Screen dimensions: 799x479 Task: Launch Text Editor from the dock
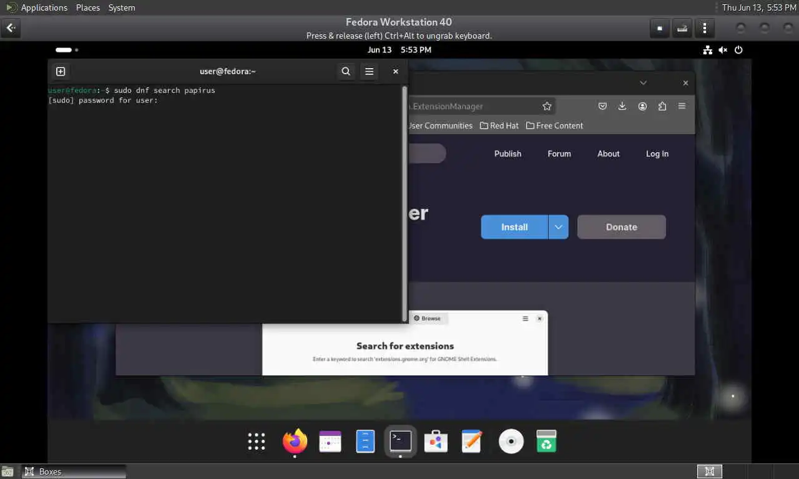tap(472, 442)
